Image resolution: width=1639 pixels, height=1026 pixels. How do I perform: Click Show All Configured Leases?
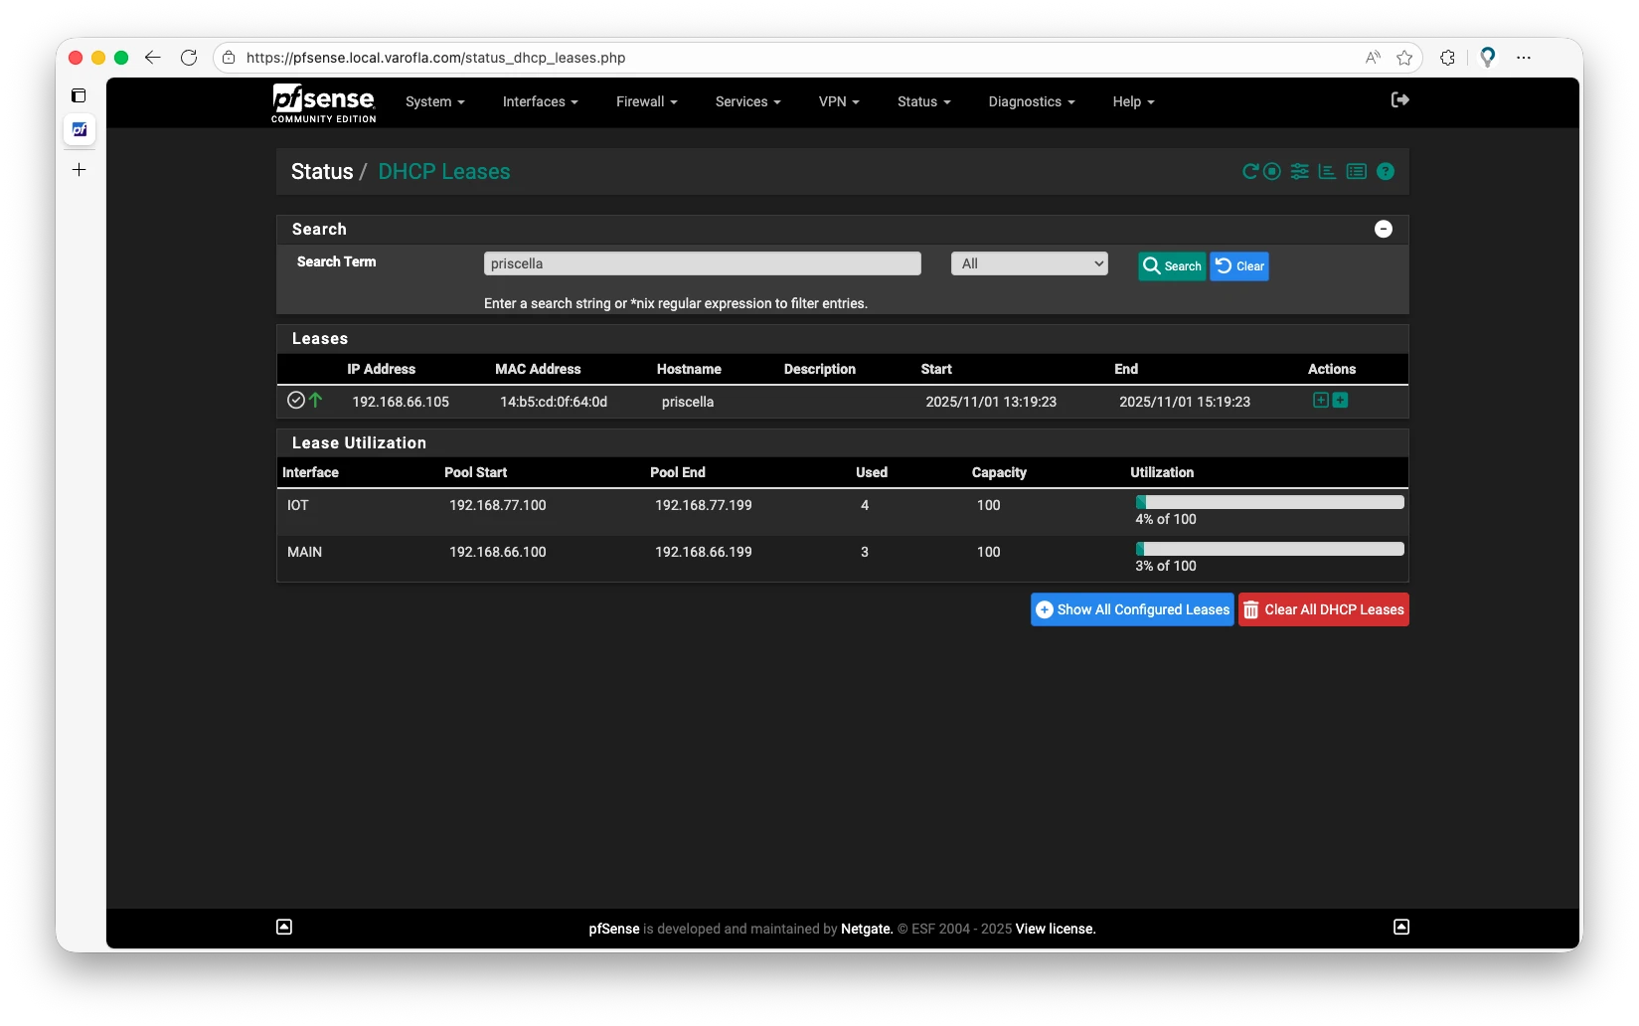pyautogui.click(x=1132, y=609)
